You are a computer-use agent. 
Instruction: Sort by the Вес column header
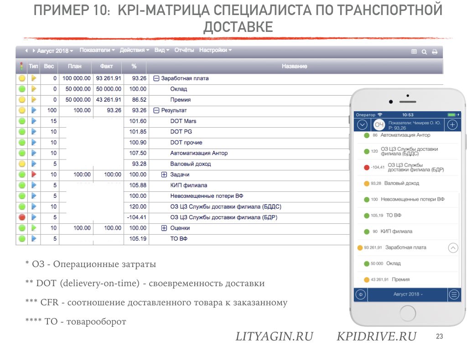pyautogui.click(x=49, y=66)
